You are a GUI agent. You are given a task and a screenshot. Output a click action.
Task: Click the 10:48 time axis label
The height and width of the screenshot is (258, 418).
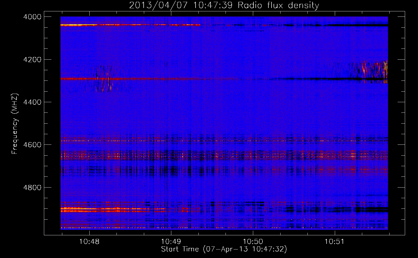(89, 242)
